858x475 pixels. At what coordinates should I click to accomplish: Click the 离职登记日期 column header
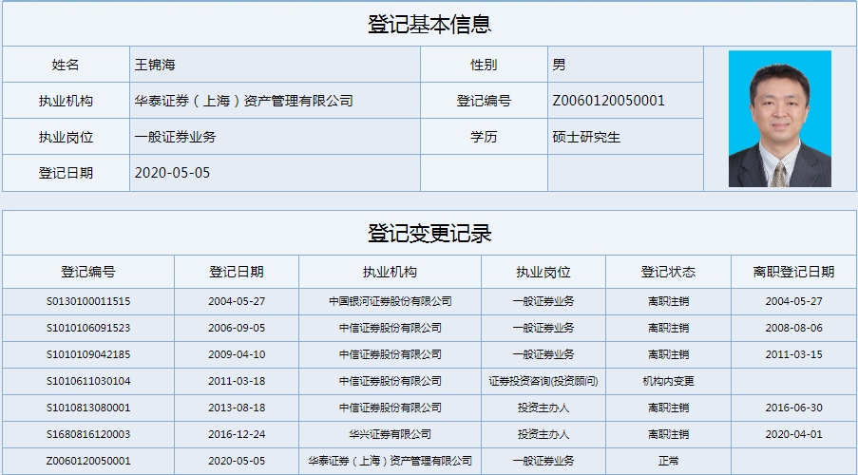794,272
